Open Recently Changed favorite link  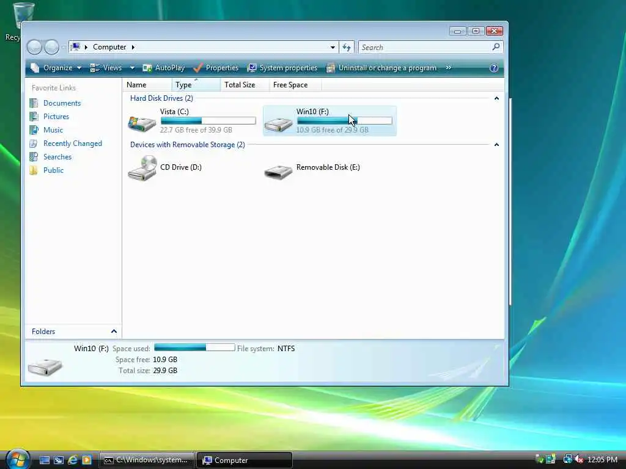(73, 144)
